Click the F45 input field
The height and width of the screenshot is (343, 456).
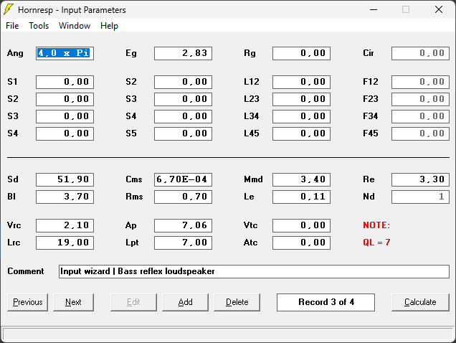(420, 133)
